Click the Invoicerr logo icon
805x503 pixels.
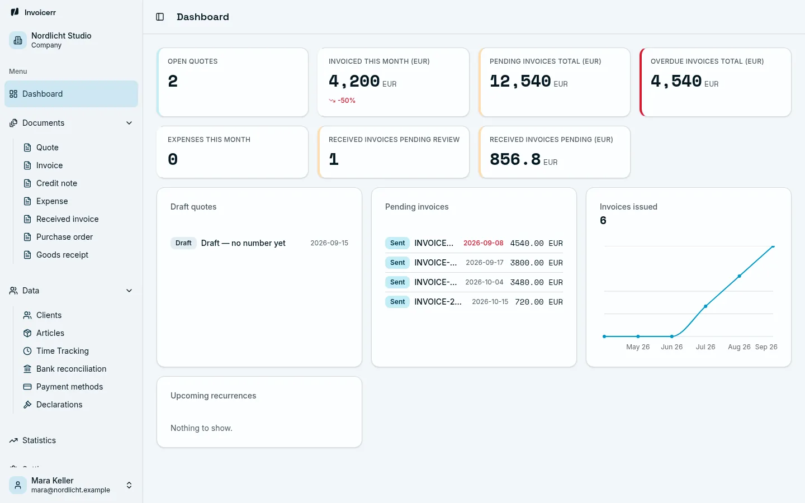click(15, 12)
